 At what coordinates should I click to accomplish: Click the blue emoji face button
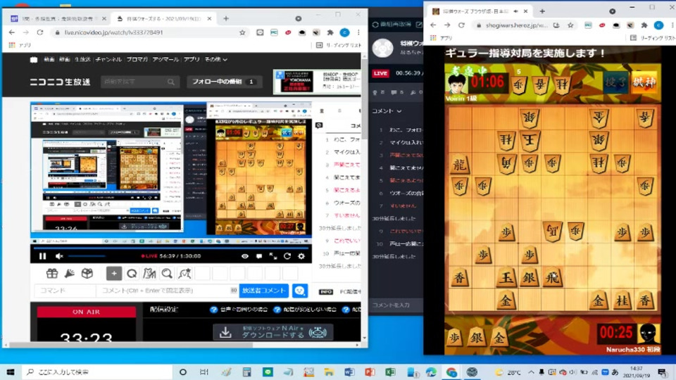point(299,291)
